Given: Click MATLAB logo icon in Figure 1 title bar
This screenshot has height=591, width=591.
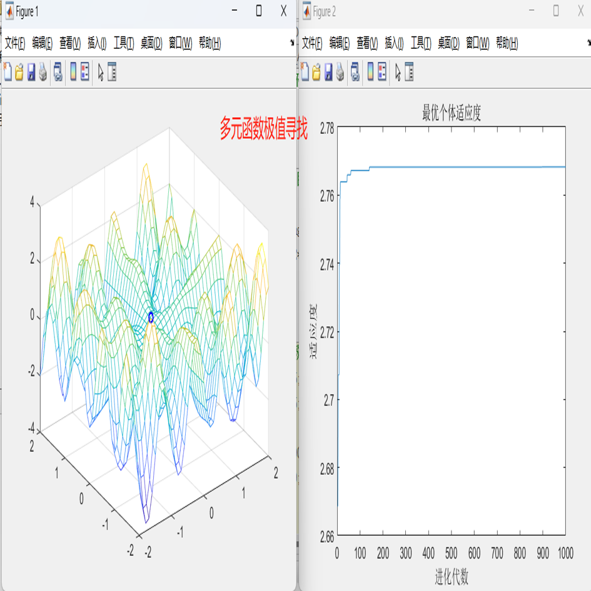Looking at the screenshot, I should [9, 11].
